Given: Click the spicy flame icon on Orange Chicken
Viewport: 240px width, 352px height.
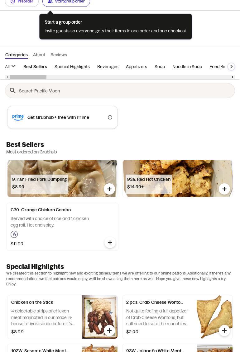Looking at the screenshot, I should point(14,234).
